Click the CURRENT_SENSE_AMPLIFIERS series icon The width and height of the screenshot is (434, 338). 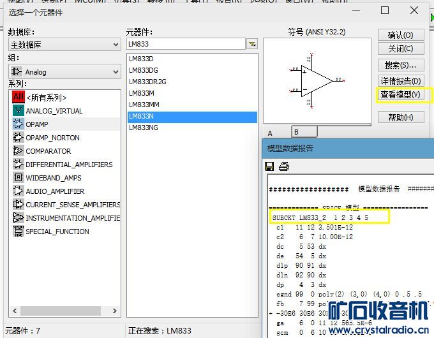point(19,205)
